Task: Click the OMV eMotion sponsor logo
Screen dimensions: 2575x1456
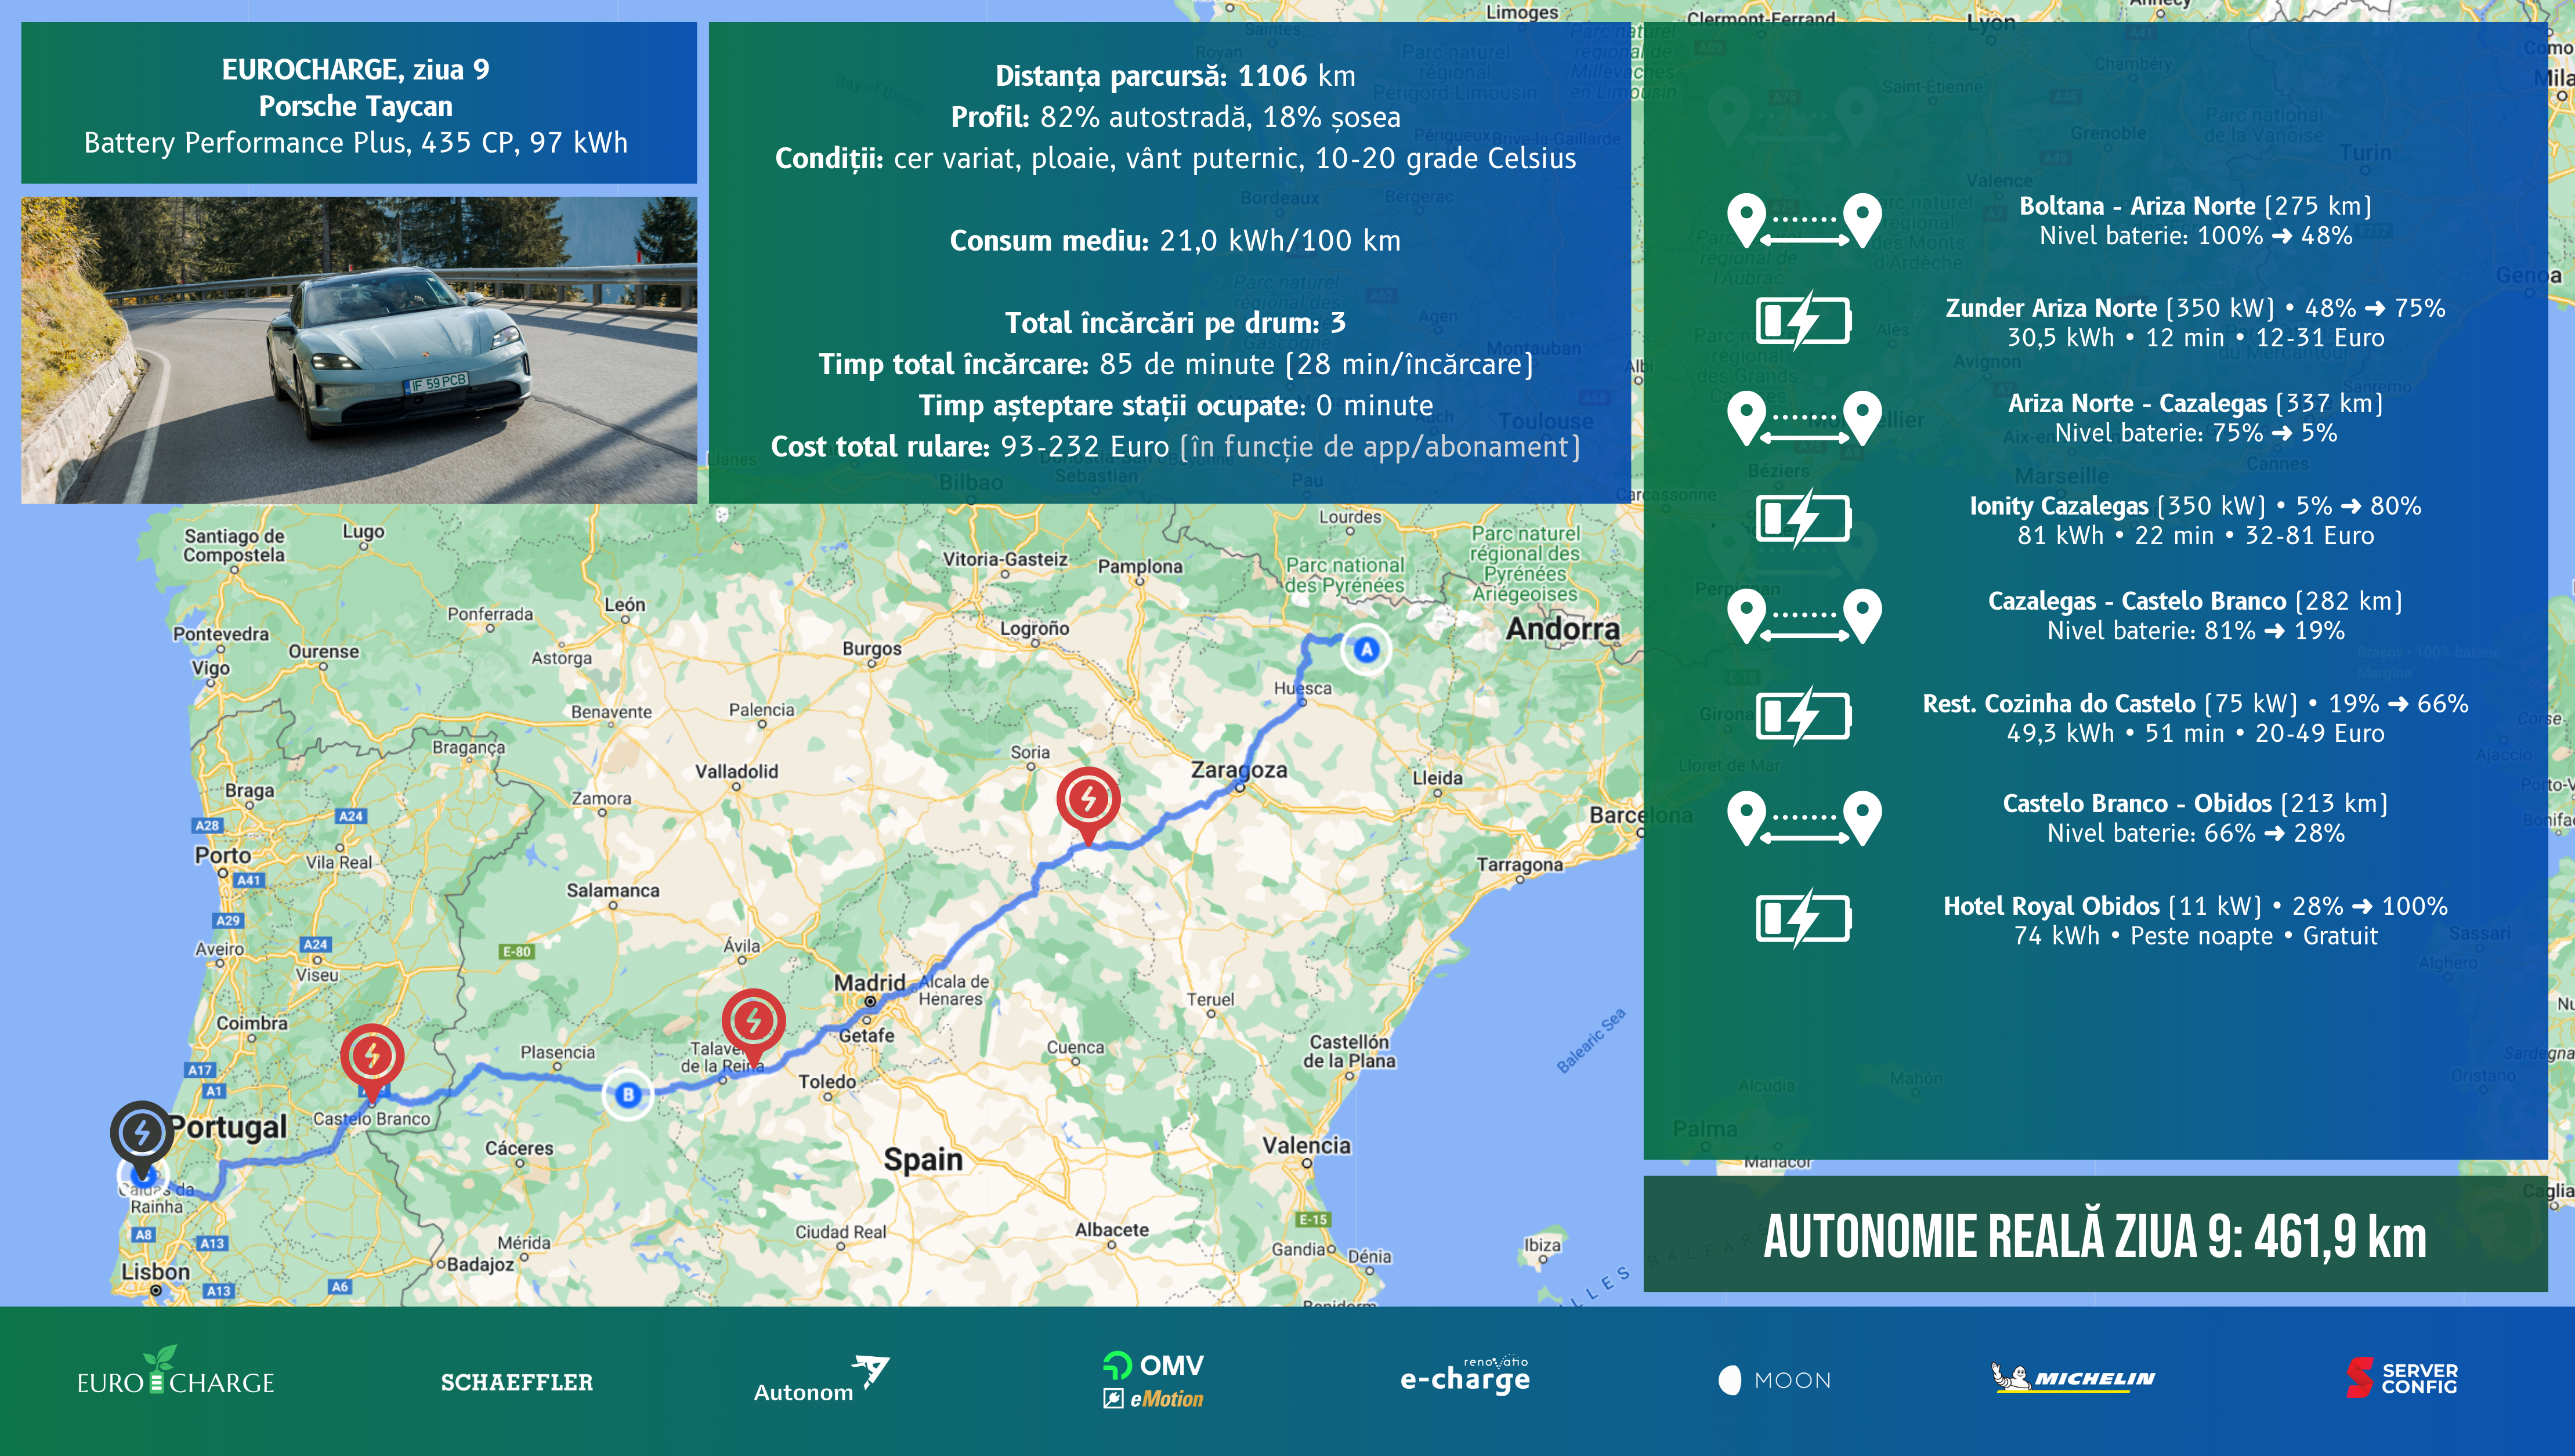Action: [x=1153, y=1380]
